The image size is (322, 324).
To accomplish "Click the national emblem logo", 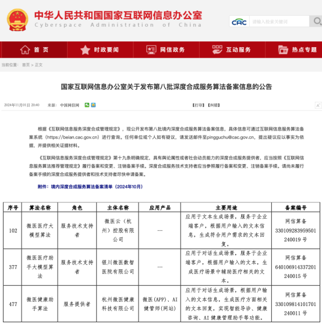I will [17, 20].
